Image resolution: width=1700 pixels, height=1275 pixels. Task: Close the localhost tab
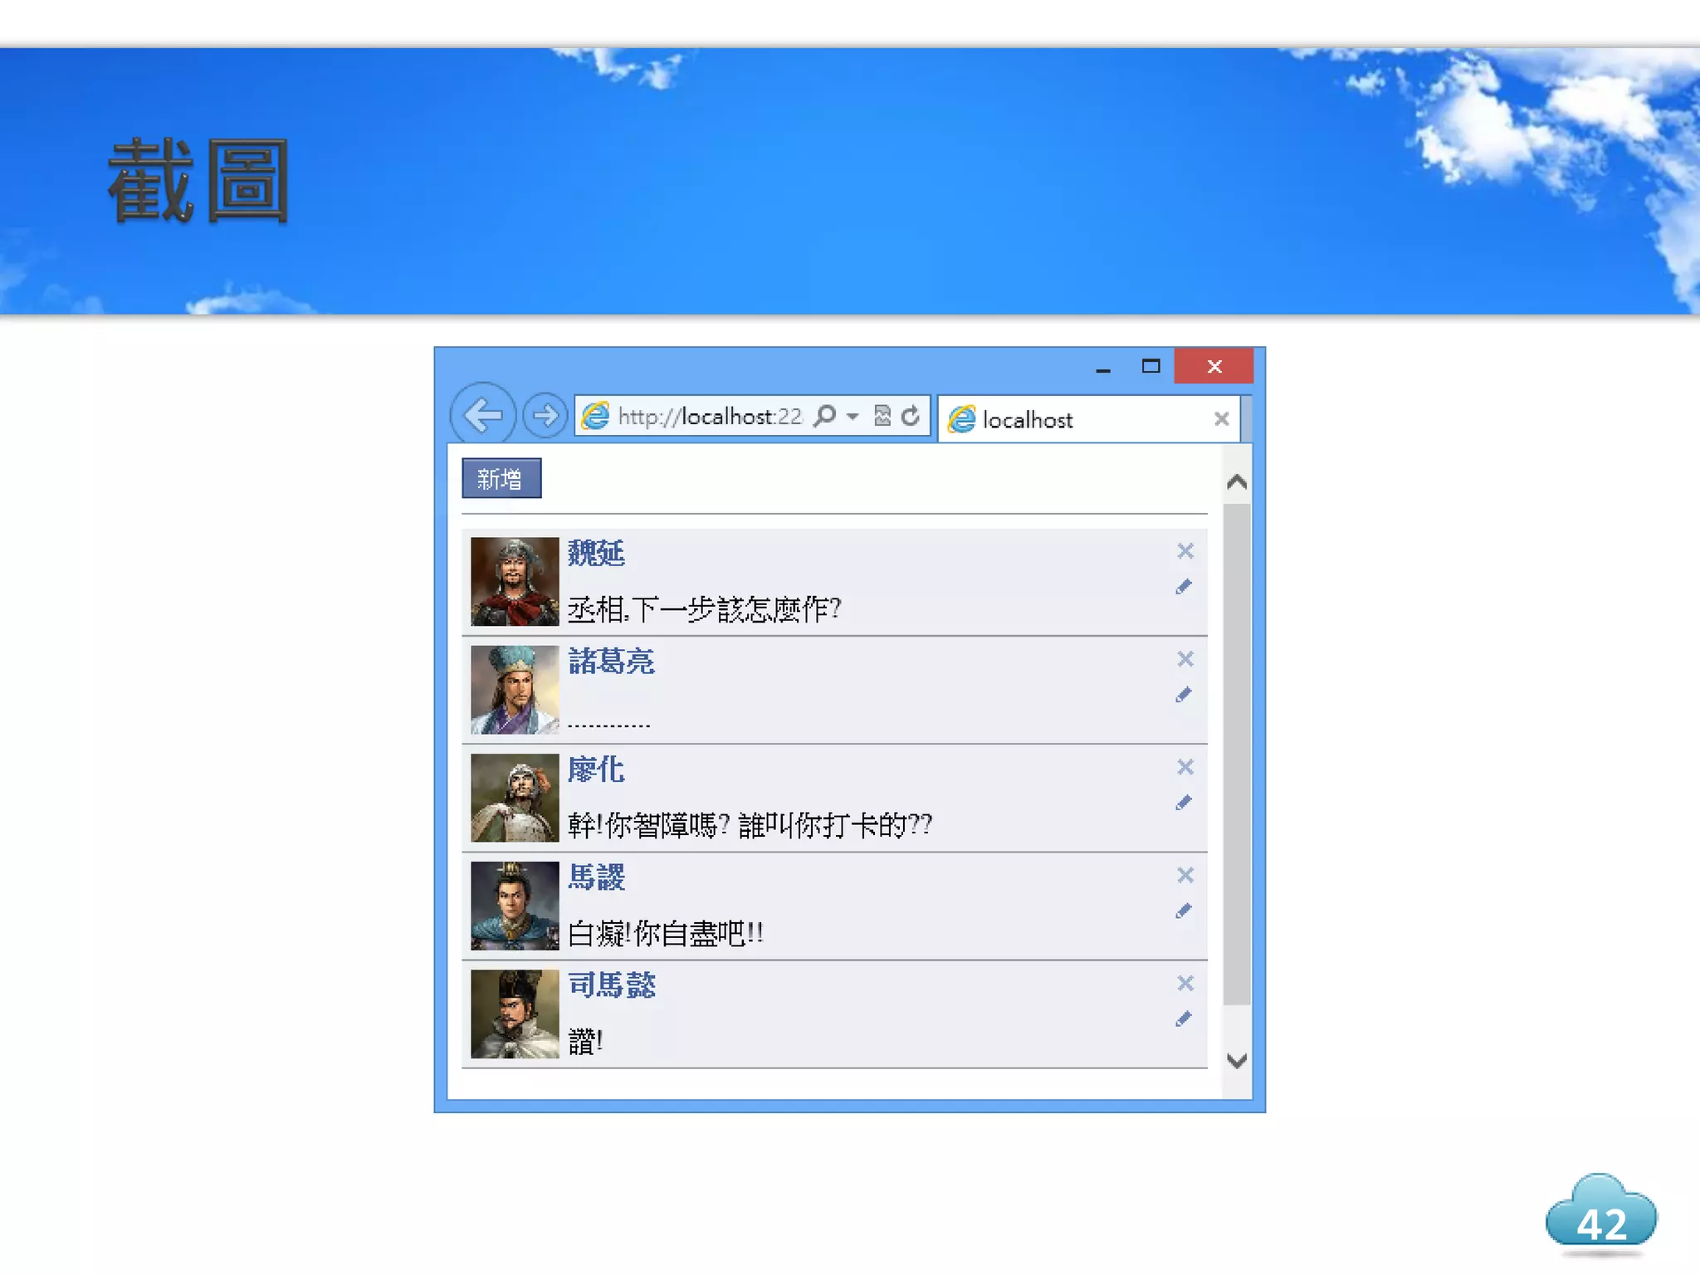[1221, 419]
